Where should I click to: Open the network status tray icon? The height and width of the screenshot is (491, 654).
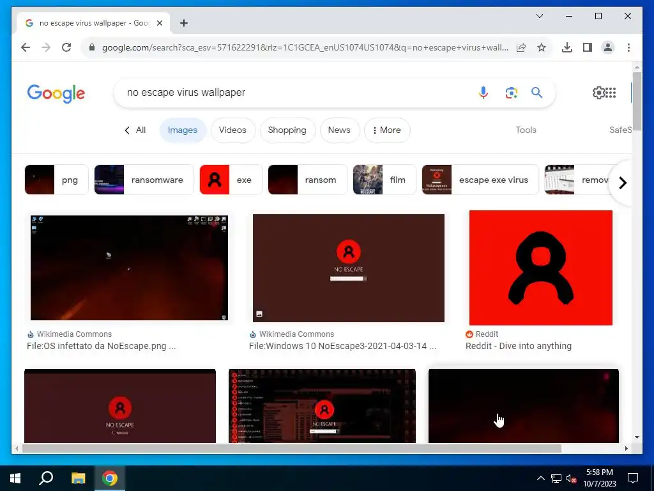pos(556,478)
